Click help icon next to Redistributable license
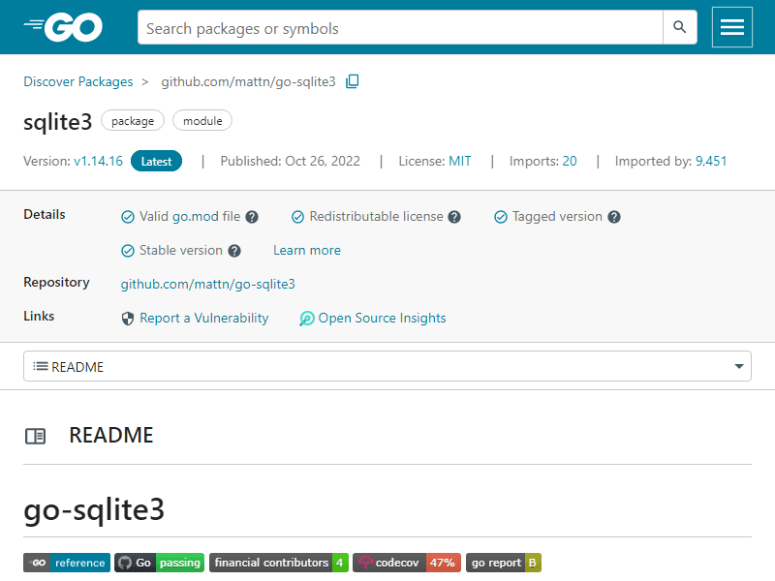This screenshot has width=775, height=581. click(454, 217)
